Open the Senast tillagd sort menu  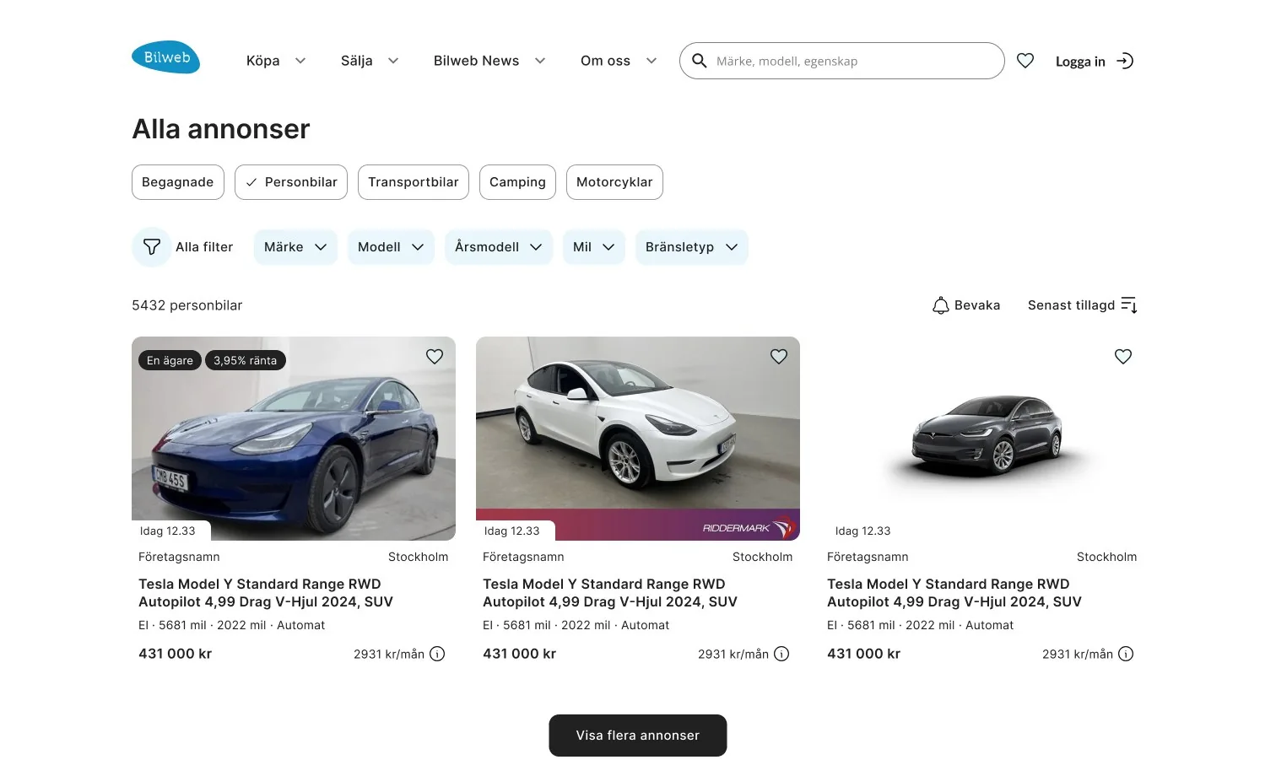pyautogui.click(x=1082, y=305)
